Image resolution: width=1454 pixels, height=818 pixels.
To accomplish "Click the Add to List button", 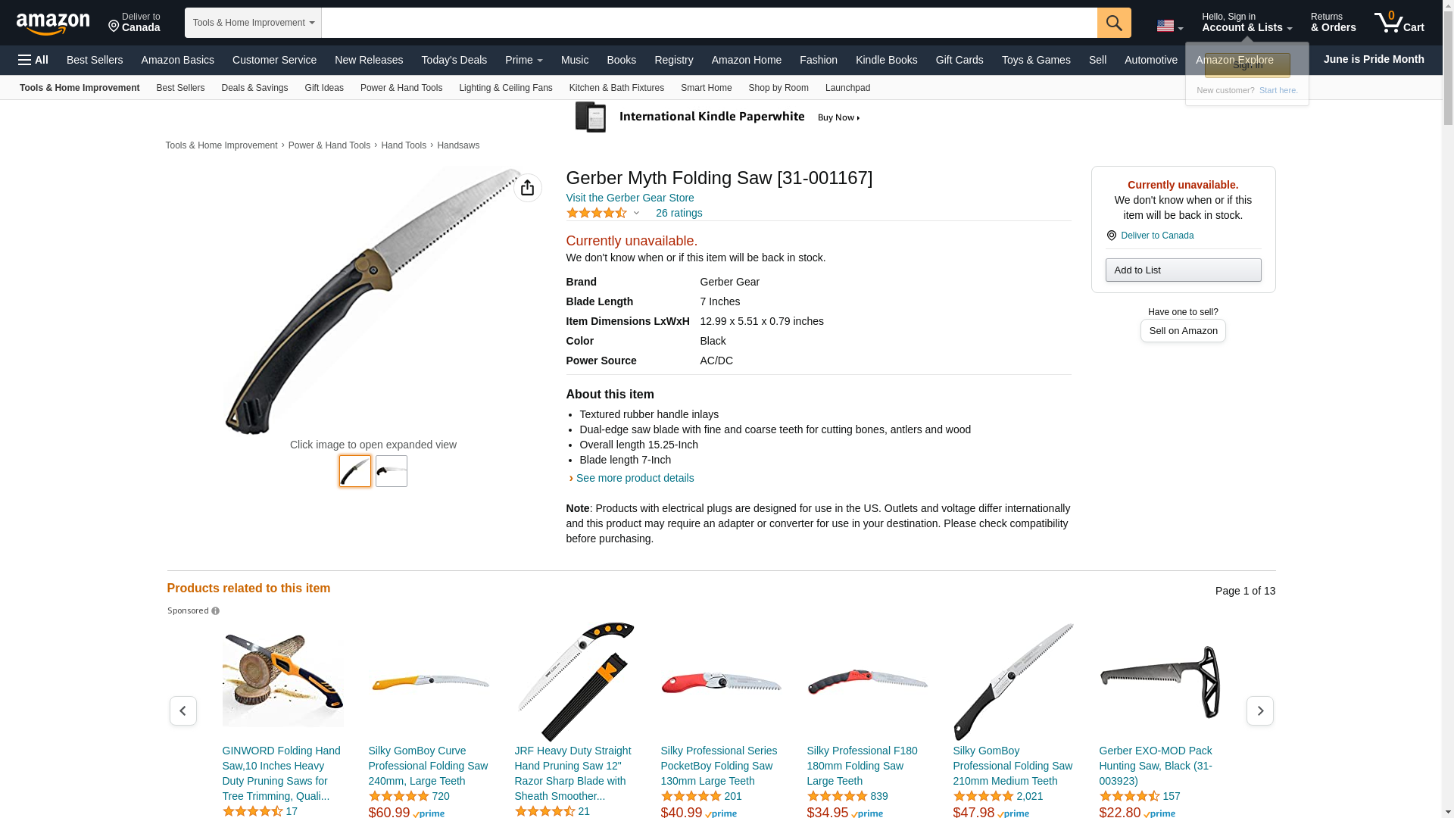I will (1183, 270).
